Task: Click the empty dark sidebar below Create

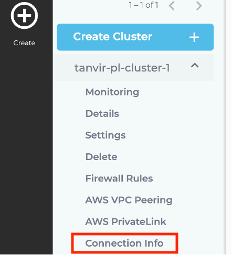Action: click(x=26, y=151)
